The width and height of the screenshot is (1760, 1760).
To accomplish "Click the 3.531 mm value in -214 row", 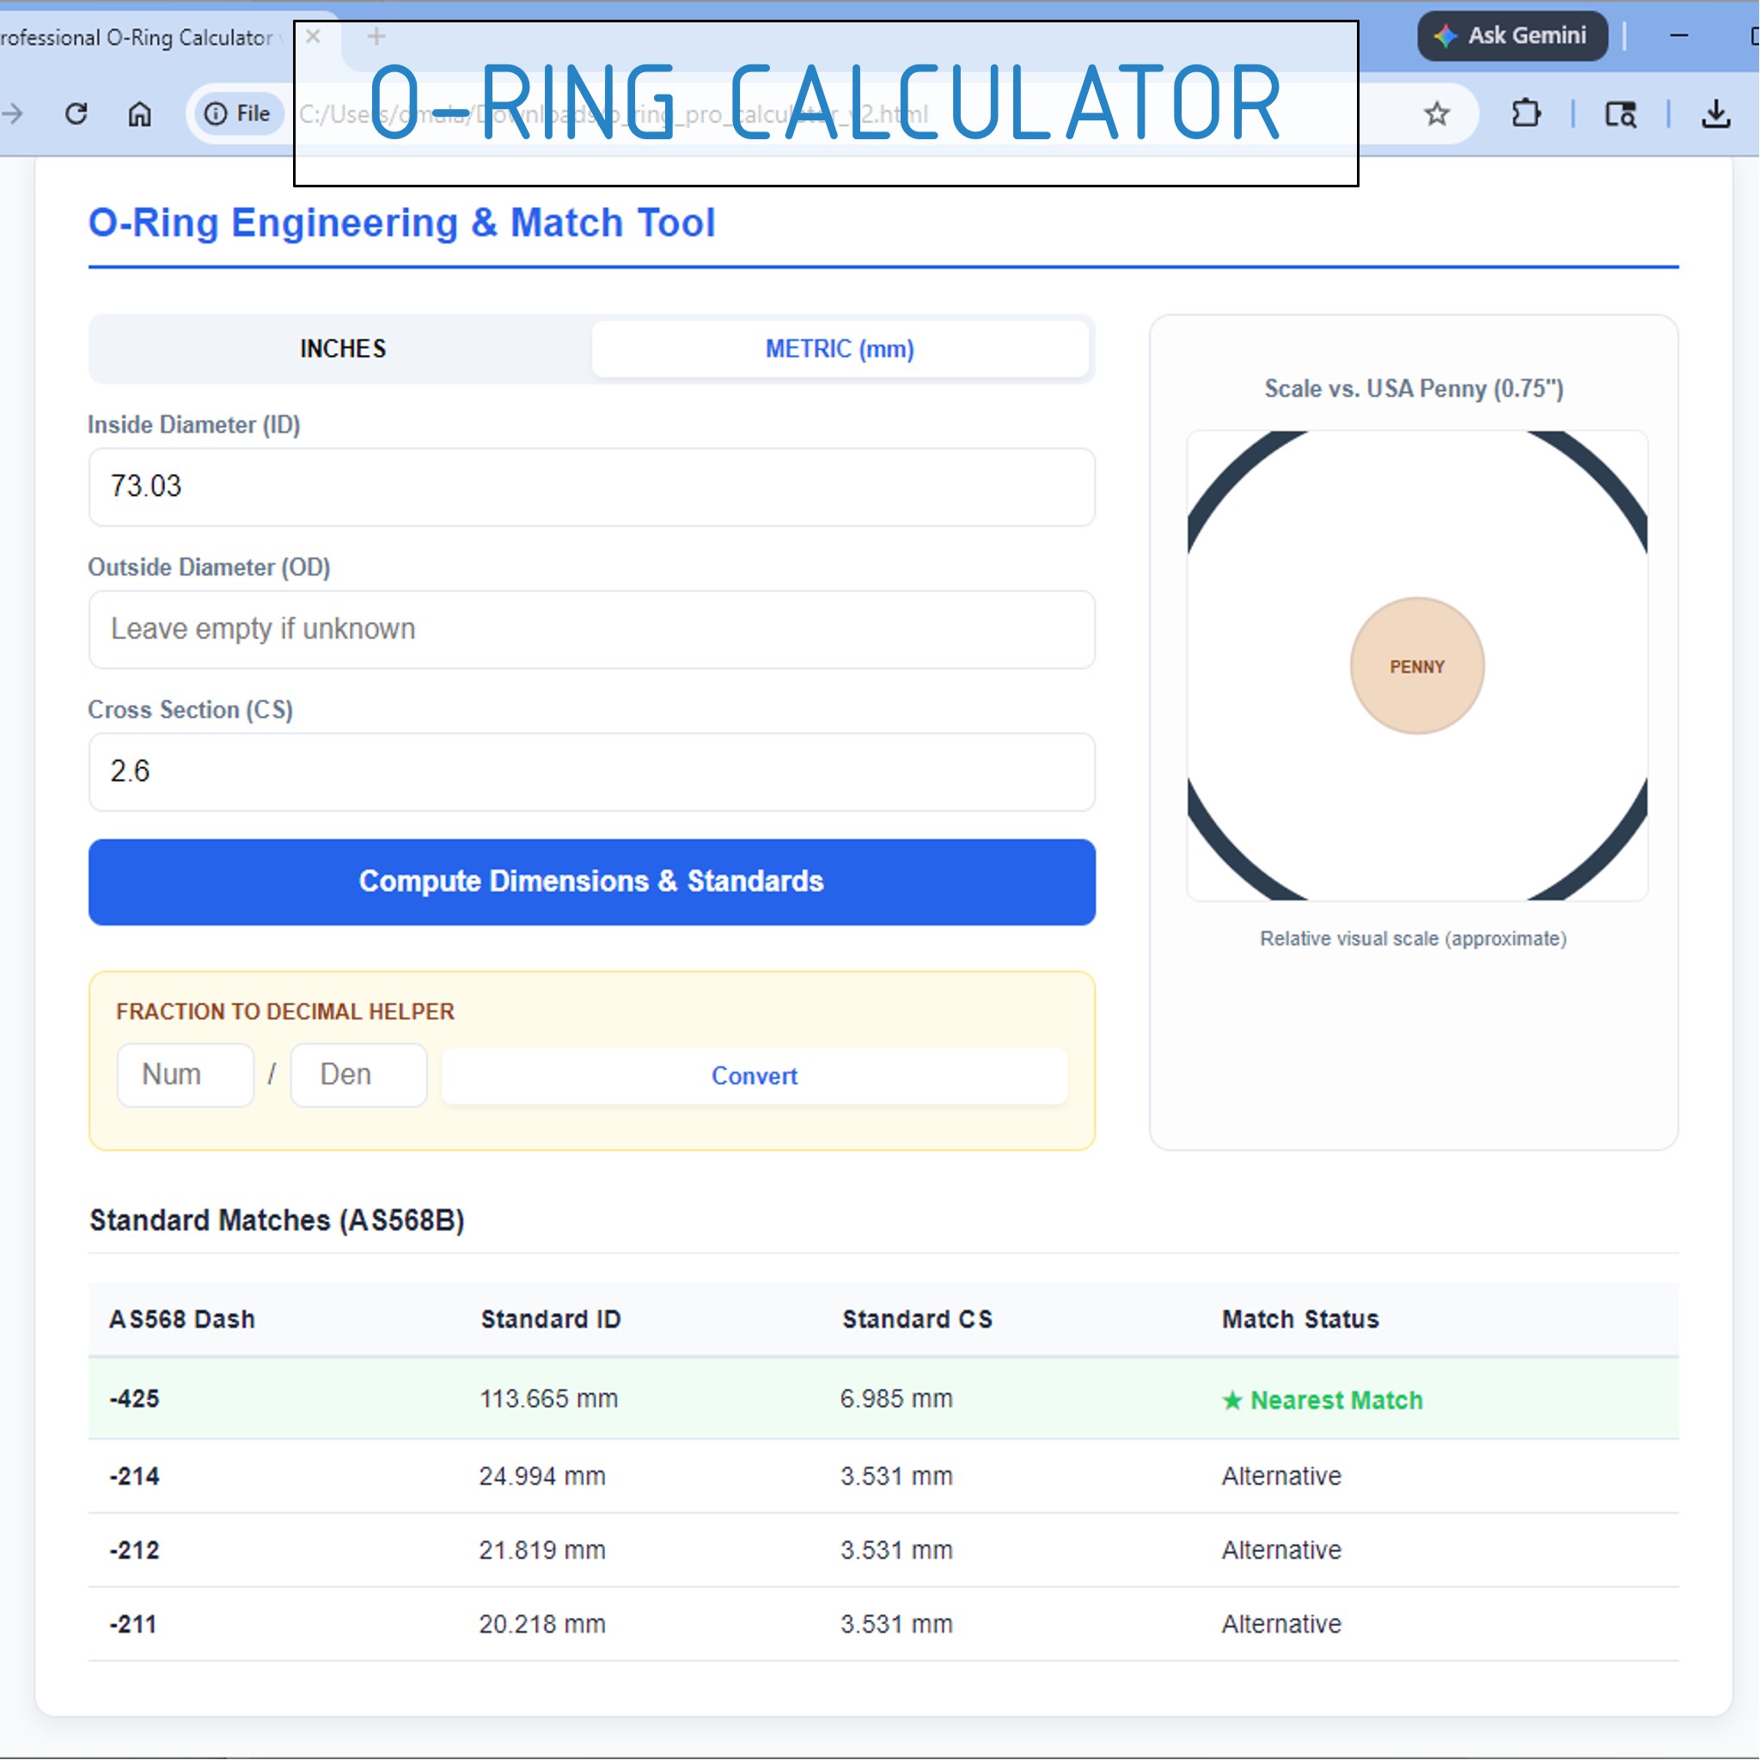I will click(896, 1476).
